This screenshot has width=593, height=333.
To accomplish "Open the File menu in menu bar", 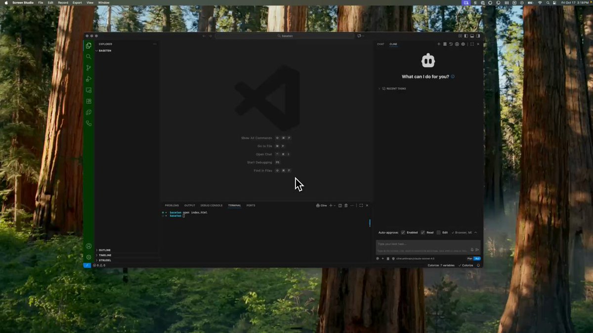I will click(41, 2).
